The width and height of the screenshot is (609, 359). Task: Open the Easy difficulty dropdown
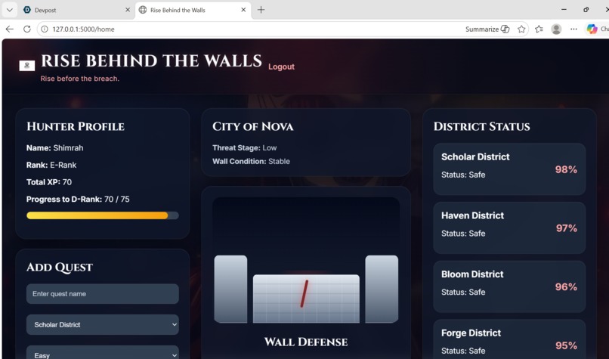(103, 352)
